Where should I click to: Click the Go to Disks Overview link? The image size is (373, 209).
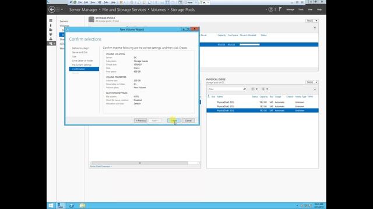pyautogui.click(x=101, y=167)
